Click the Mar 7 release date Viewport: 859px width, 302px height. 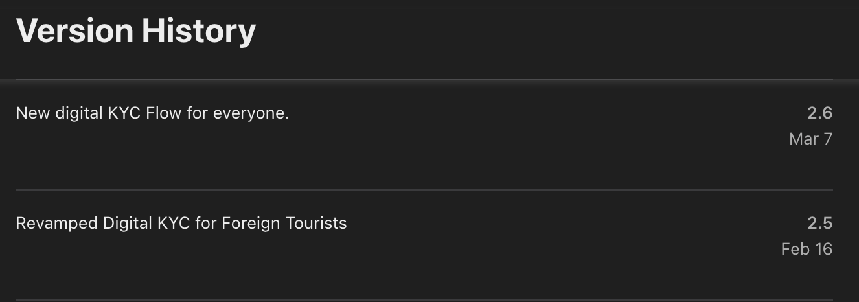(x=810, y=139)
